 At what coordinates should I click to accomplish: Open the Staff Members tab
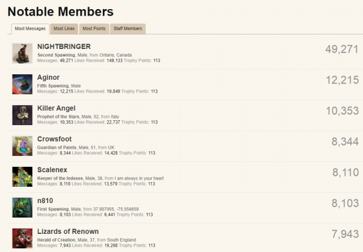pyautogui.click(x=128, y=28)
